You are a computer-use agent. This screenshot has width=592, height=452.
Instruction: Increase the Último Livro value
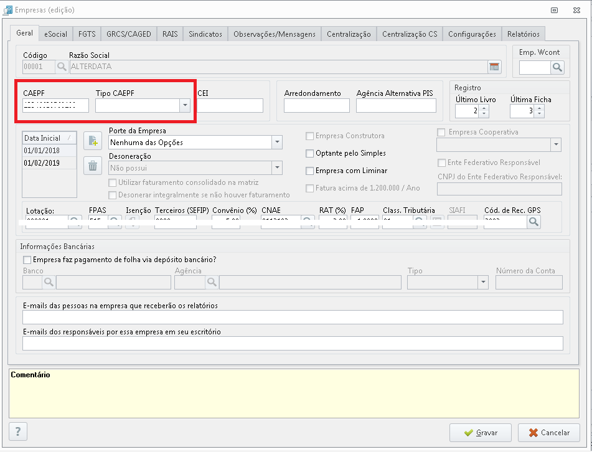pyautogui.click(x=484, y=108)
